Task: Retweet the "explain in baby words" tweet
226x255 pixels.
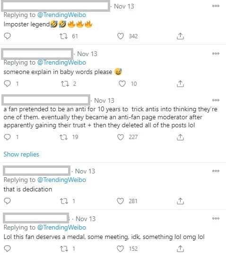Action: click(65, 84)
